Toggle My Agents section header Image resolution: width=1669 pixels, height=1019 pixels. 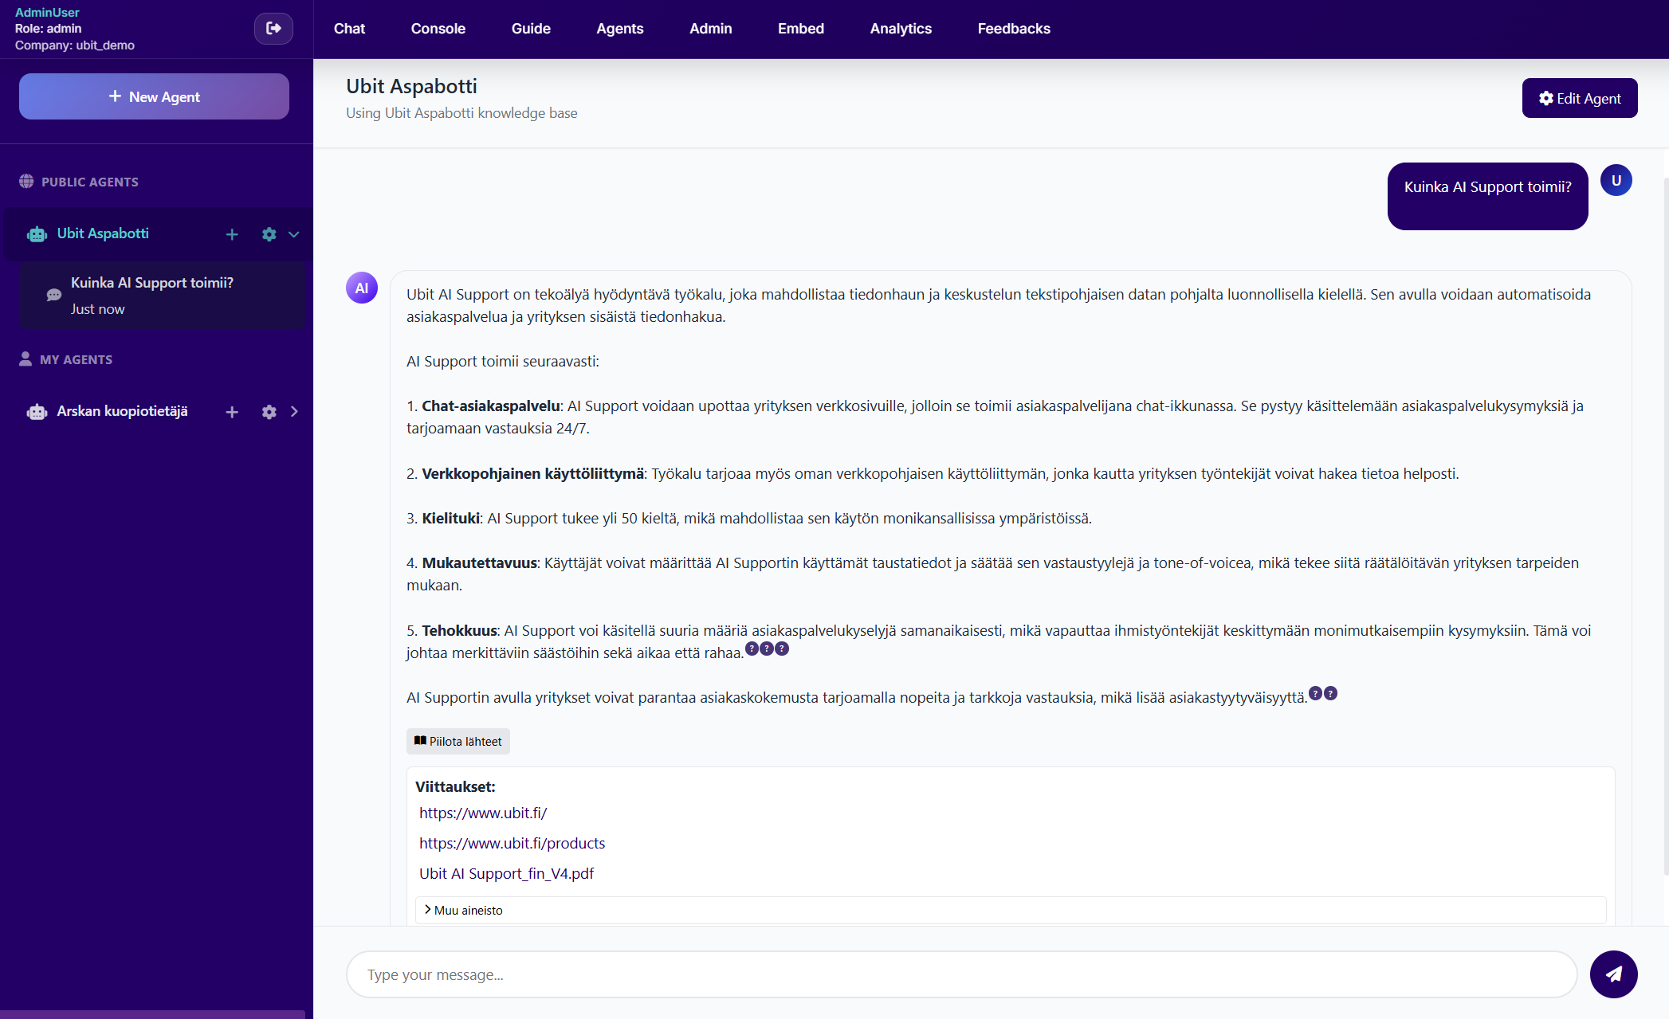66,359
